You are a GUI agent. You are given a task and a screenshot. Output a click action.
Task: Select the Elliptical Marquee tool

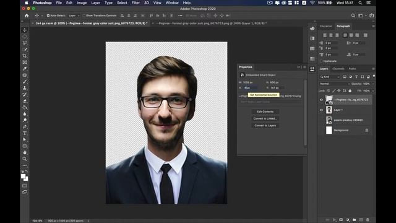(x=25, y=37)
